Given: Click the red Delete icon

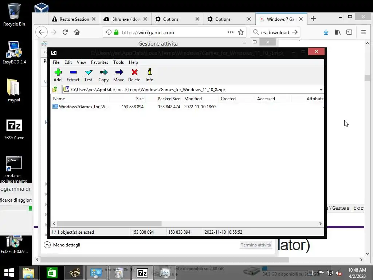Looking at the screenshot, I should click(134, 75).
